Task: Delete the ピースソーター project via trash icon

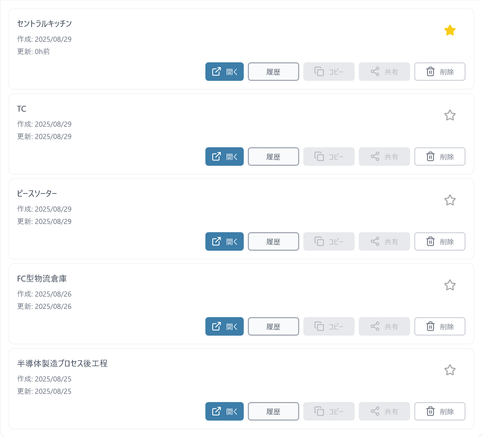Action: (430, 241)
